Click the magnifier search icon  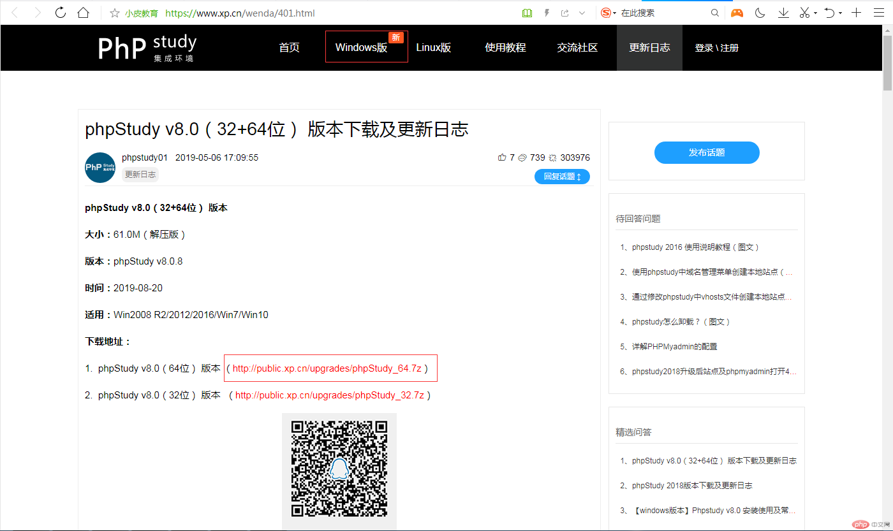point(715,13)
